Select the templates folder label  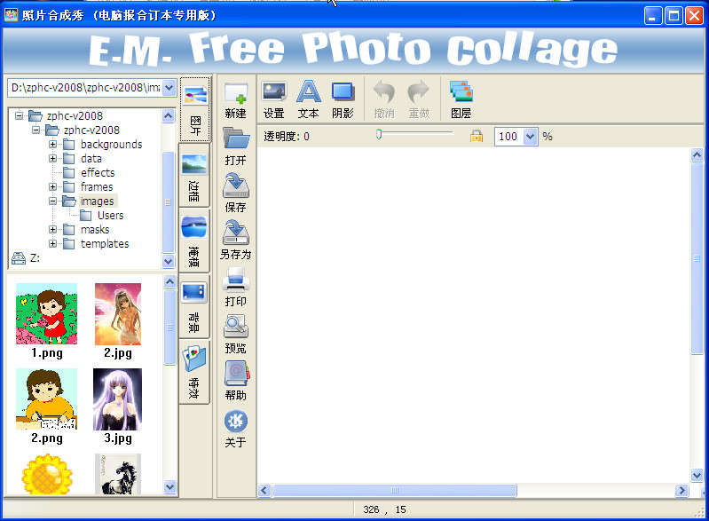[105, 244]
